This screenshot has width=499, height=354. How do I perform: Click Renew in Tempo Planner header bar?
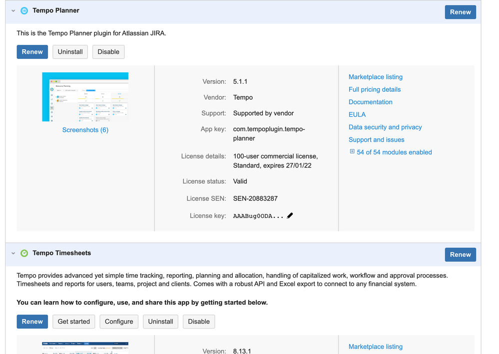coord(460,12)
